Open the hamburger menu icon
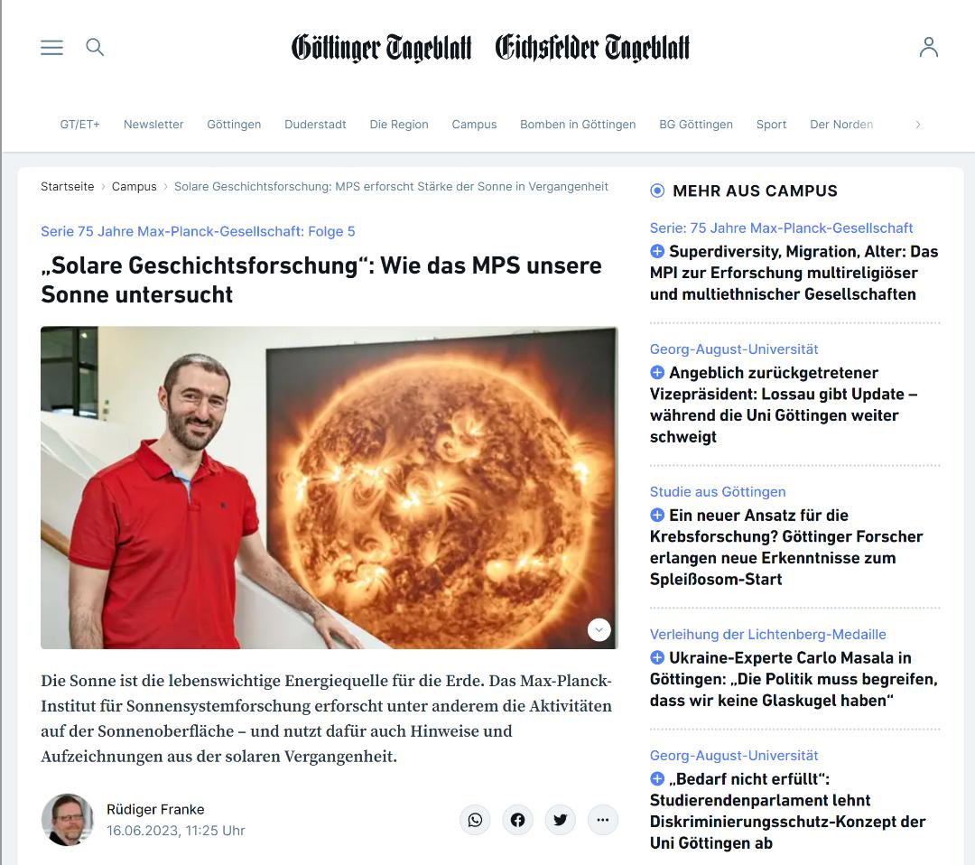975x865 pixels. tap(51, 47)
